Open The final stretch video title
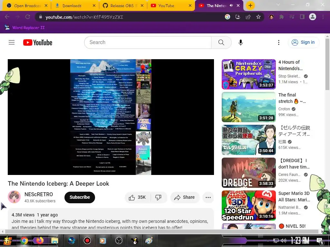The height and width of the screenshot is (247, 330). click(292, 98)
